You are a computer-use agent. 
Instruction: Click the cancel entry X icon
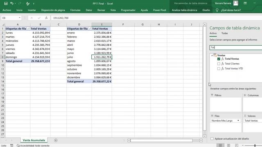pyautogui.click(x=32, y=18)
